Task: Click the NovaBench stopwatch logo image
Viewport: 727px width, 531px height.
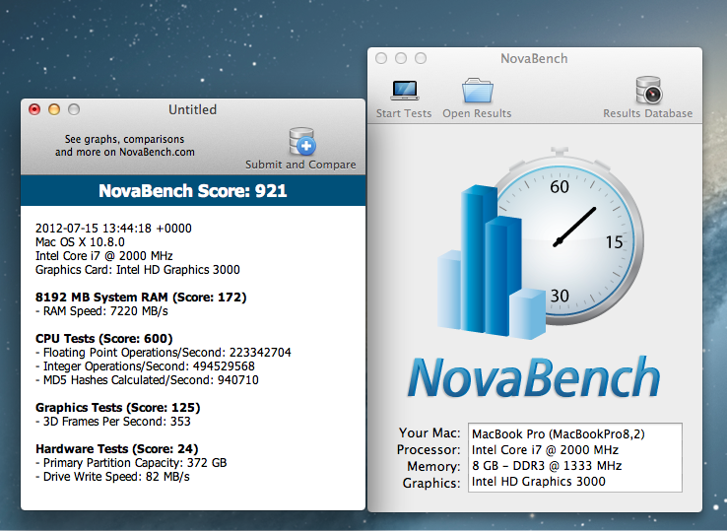Action: (540, 243)
